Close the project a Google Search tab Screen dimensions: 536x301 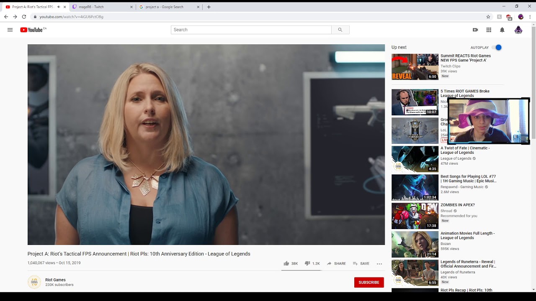(198, 7)
